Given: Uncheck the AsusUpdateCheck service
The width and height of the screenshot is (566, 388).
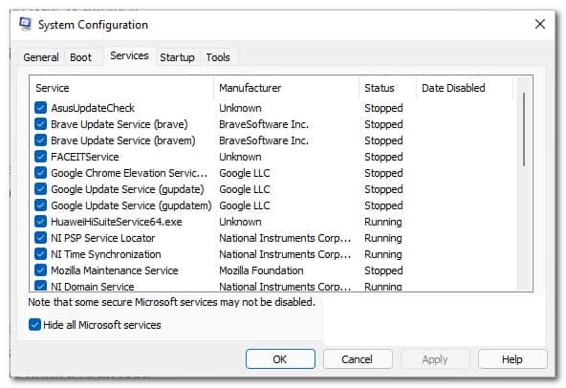Looking at the screenshot, I should pyautogui.click(x=40, y=108).
